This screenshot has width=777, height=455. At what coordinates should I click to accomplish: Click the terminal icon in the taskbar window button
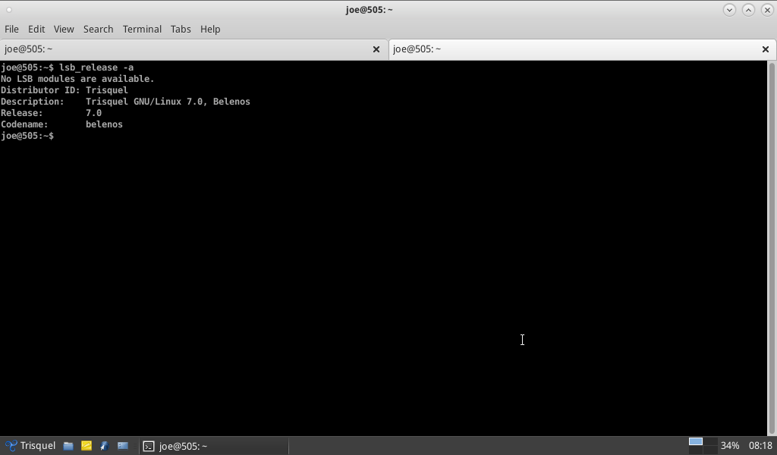tap(149, 446)
